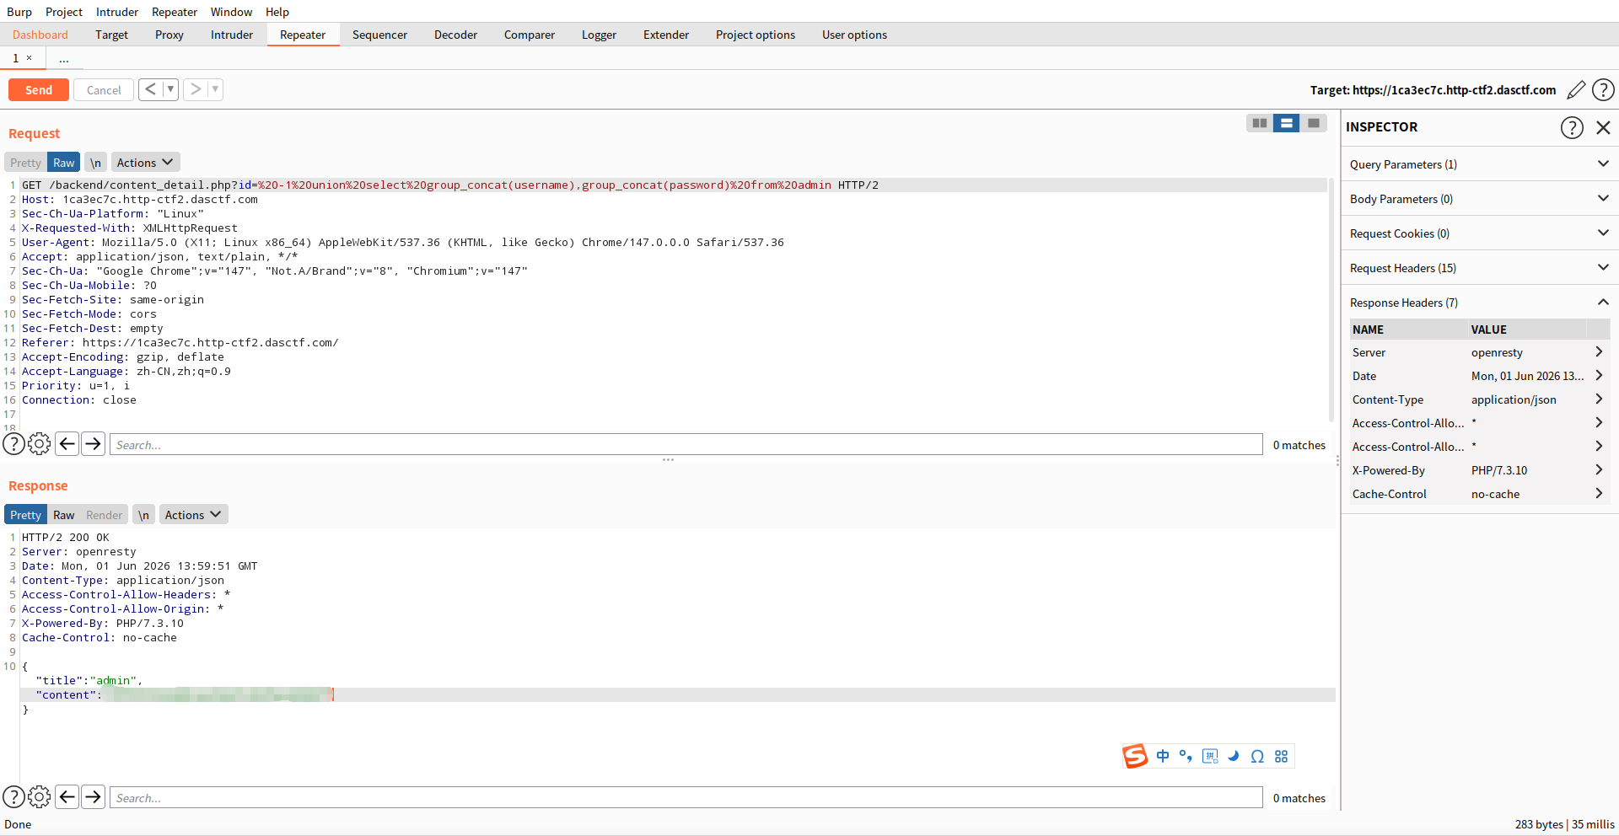Expand Request Cookies section
Viewport: 1619px width, 836px height.
coord(1479,233)
